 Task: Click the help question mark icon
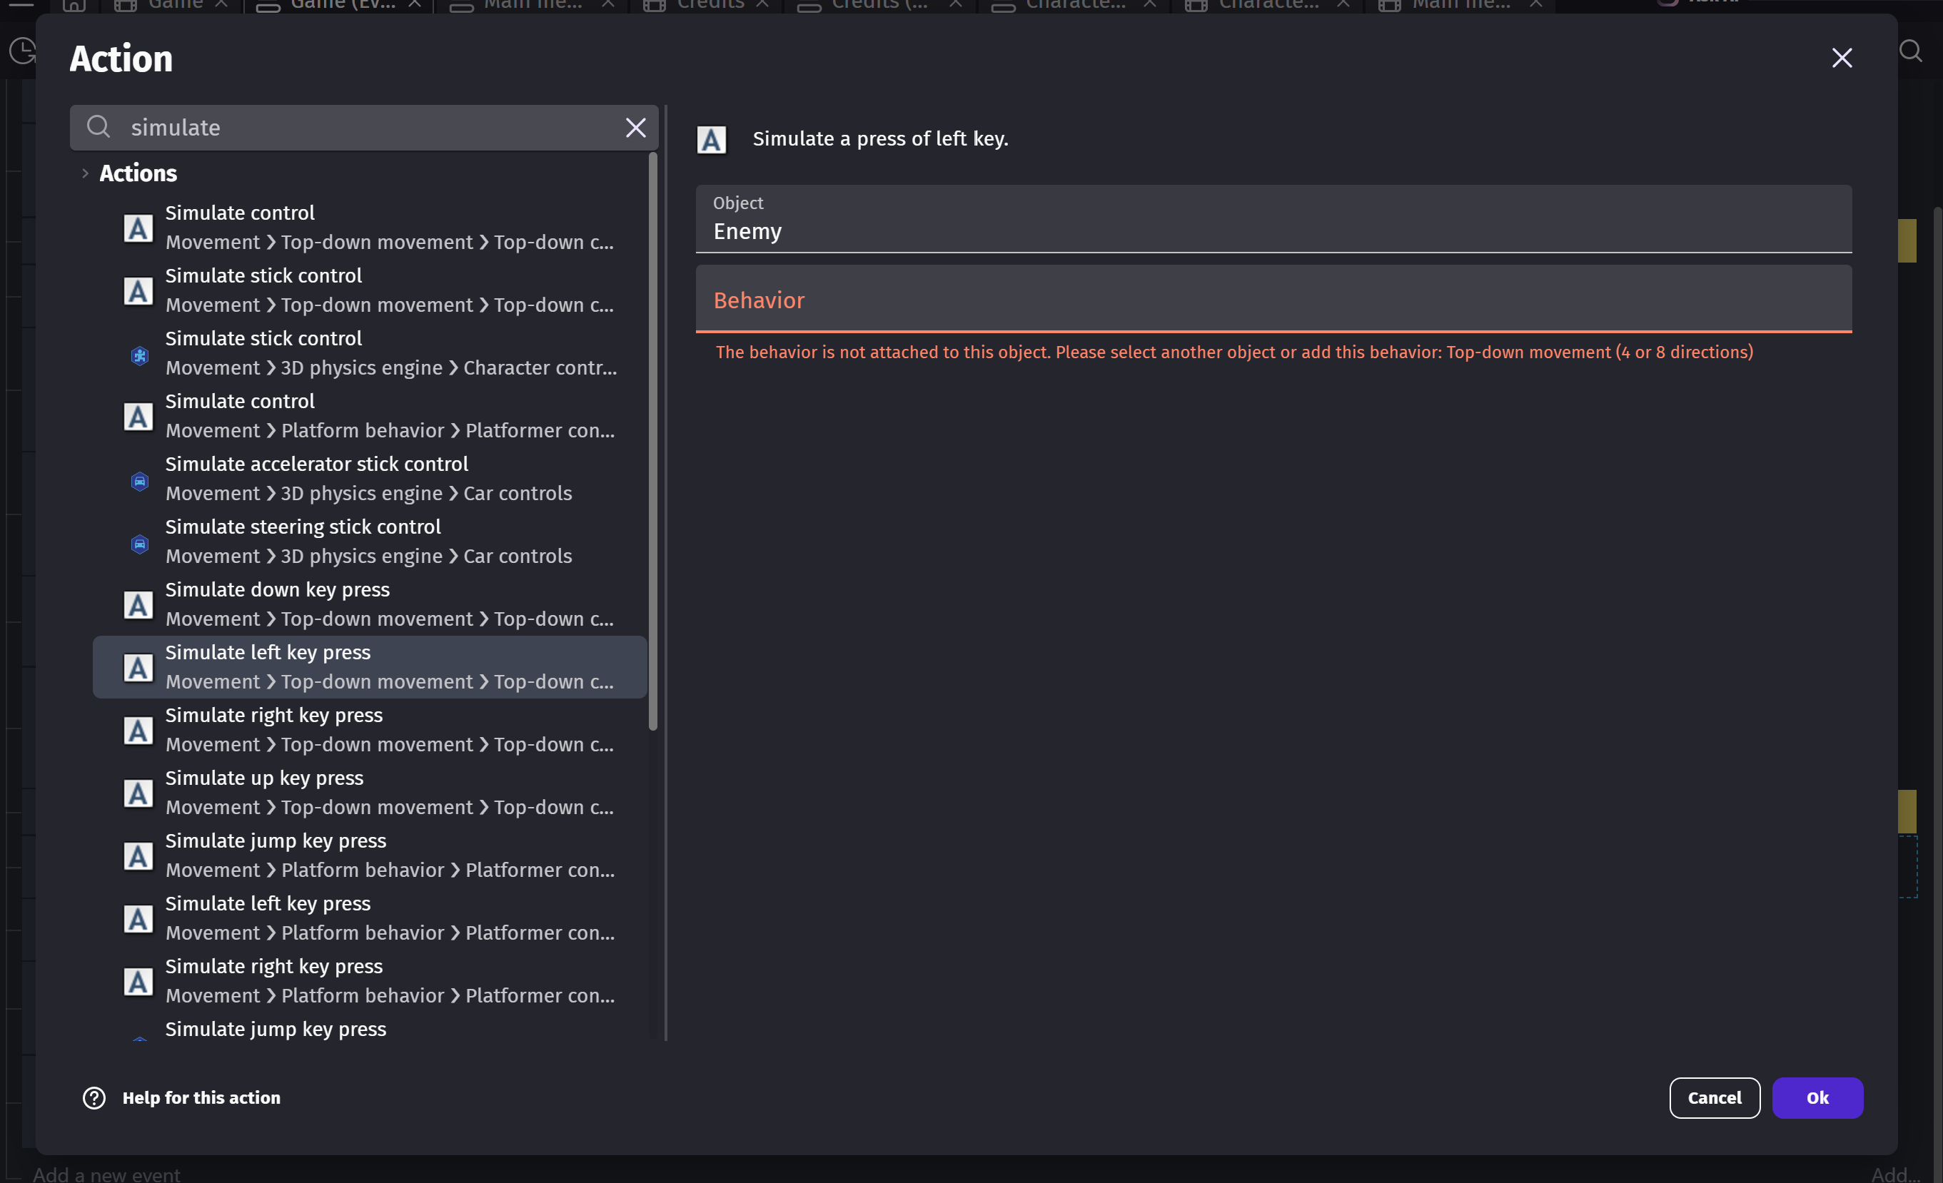point(94,1098)
